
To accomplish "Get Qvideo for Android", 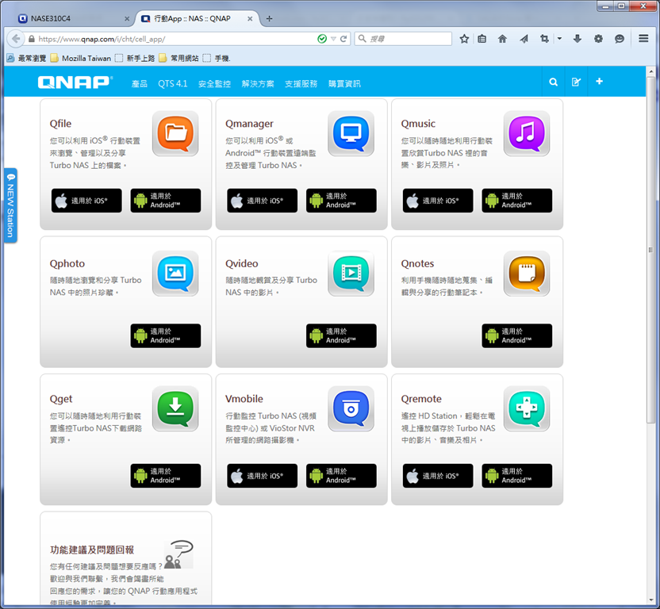I will pos(341,336).
